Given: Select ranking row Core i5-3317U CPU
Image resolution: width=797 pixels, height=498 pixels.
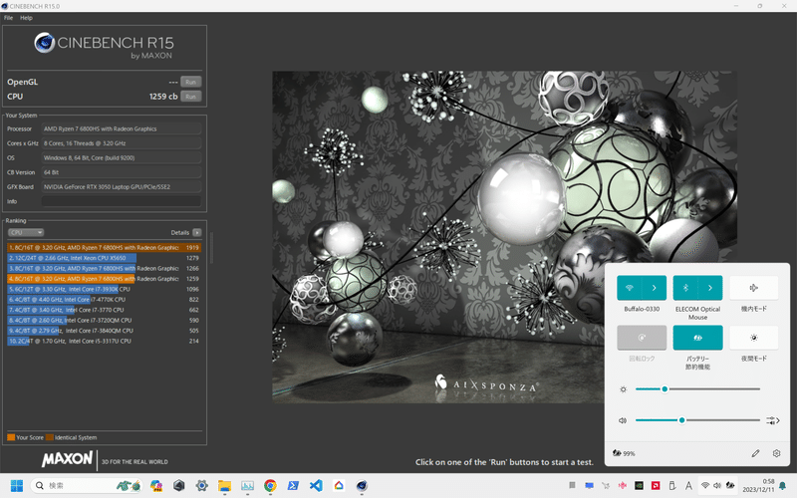Looking at the screenshot, I should 105,341.
